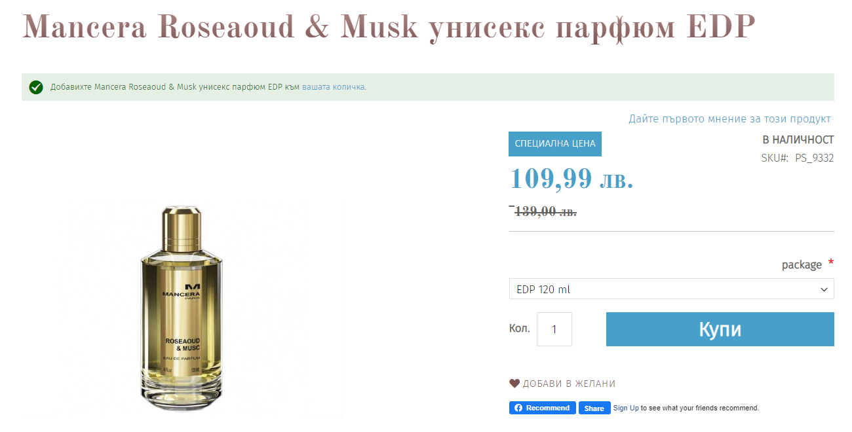This screenshot has height=432, width=852.
Task: Open the package dropdown arrow
Action: pyautogui.click(x=824, y=289)
